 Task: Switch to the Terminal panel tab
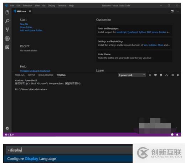61,75
